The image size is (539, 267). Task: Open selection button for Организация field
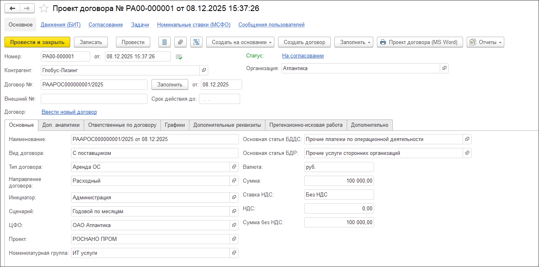[444, 68]
